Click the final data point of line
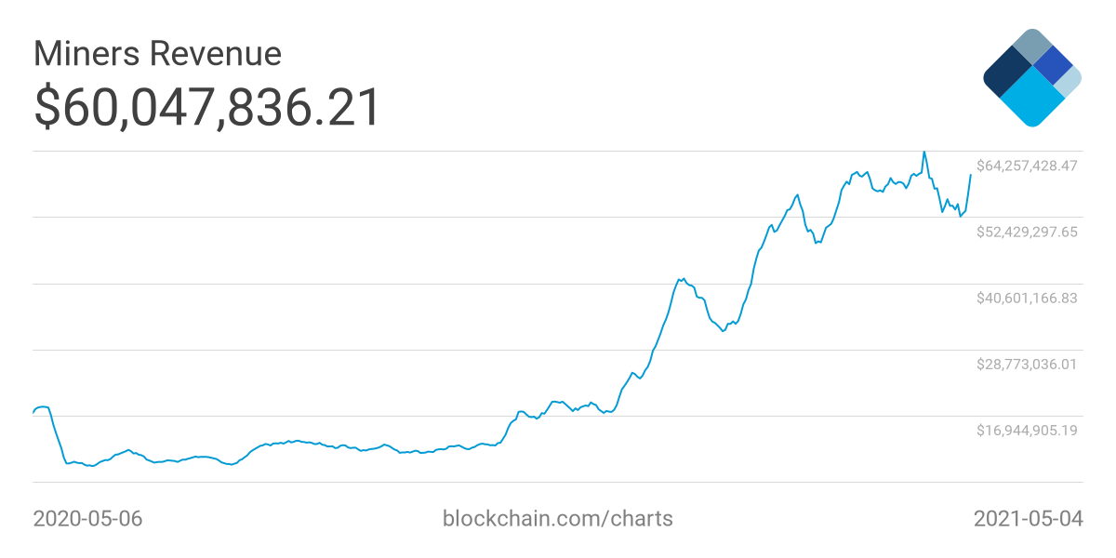The width and height of the screenshot is (1116, 558). (971, 175)
